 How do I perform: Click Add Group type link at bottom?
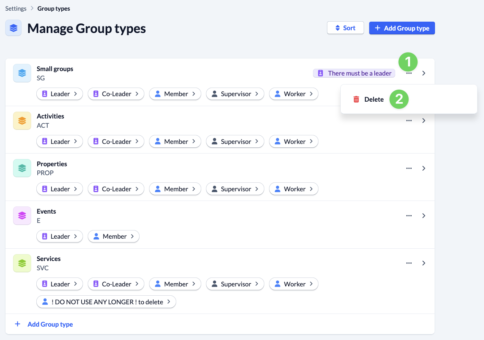pyautogui.click(x=50, y=324)
